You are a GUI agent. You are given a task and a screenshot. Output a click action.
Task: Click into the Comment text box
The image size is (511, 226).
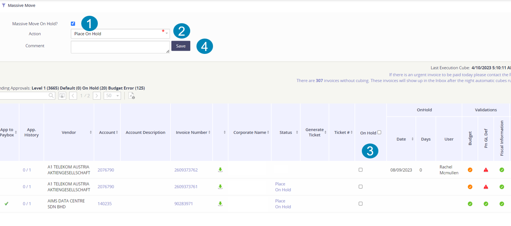click(x=120, y=47)
